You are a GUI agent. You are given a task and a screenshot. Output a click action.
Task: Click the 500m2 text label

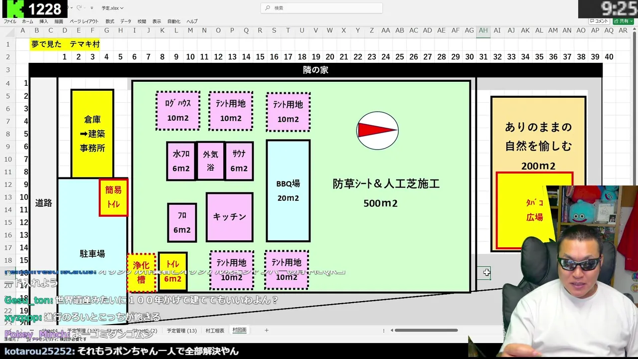coord(380,203)
